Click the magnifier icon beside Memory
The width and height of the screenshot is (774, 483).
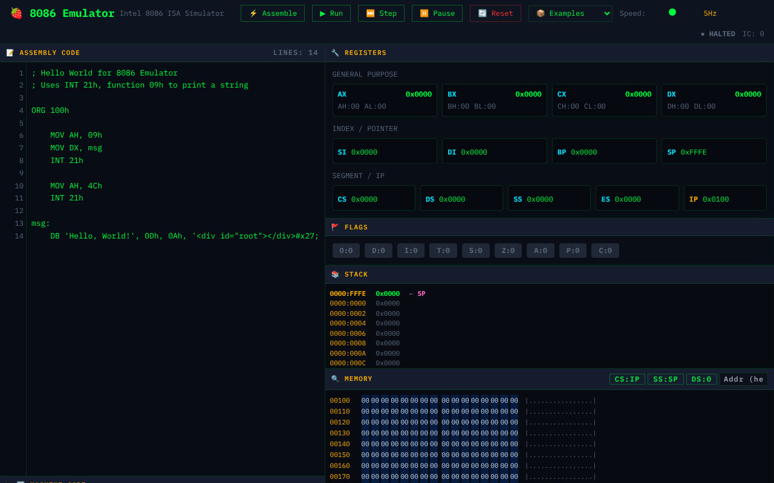pyautogui.click(x=335, y=379)
